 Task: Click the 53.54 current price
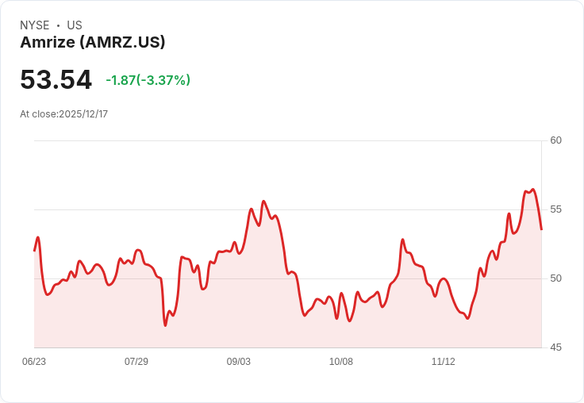pos(56,79)
